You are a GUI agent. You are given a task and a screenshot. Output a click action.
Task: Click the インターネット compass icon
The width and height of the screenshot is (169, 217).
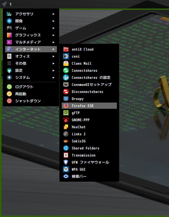[x=9, y=49]
